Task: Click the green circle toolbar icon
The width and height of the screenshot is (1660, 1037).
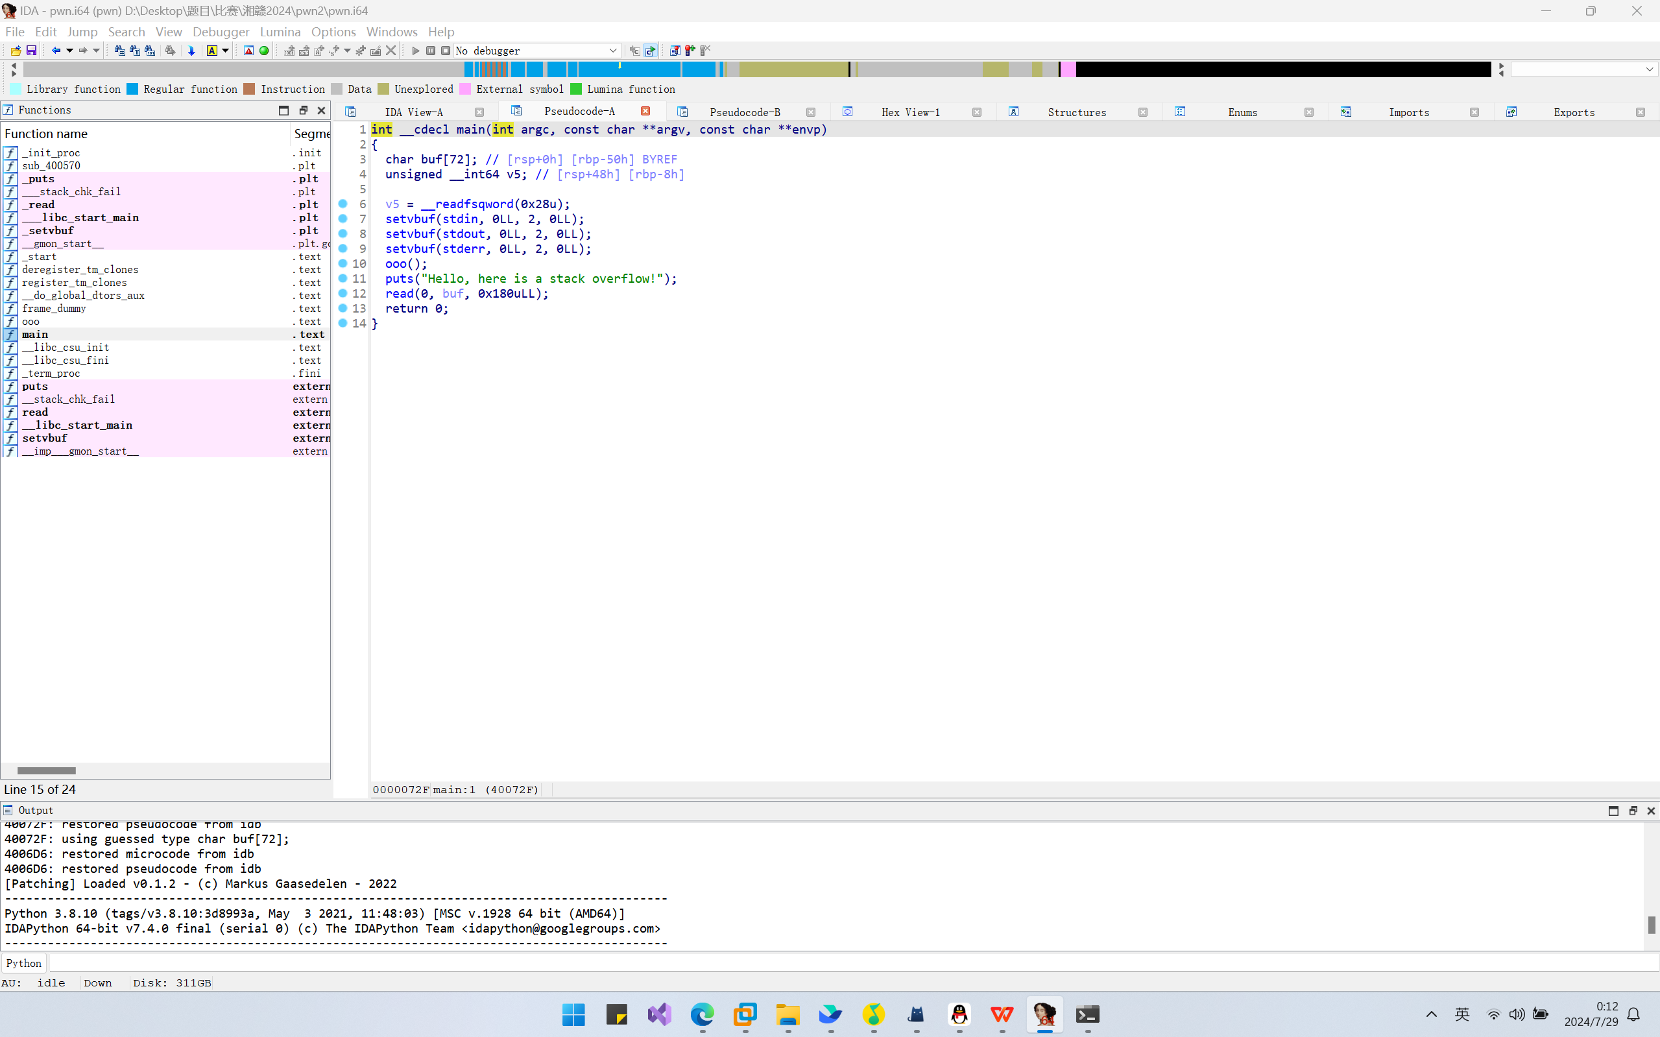Action: 264,51
